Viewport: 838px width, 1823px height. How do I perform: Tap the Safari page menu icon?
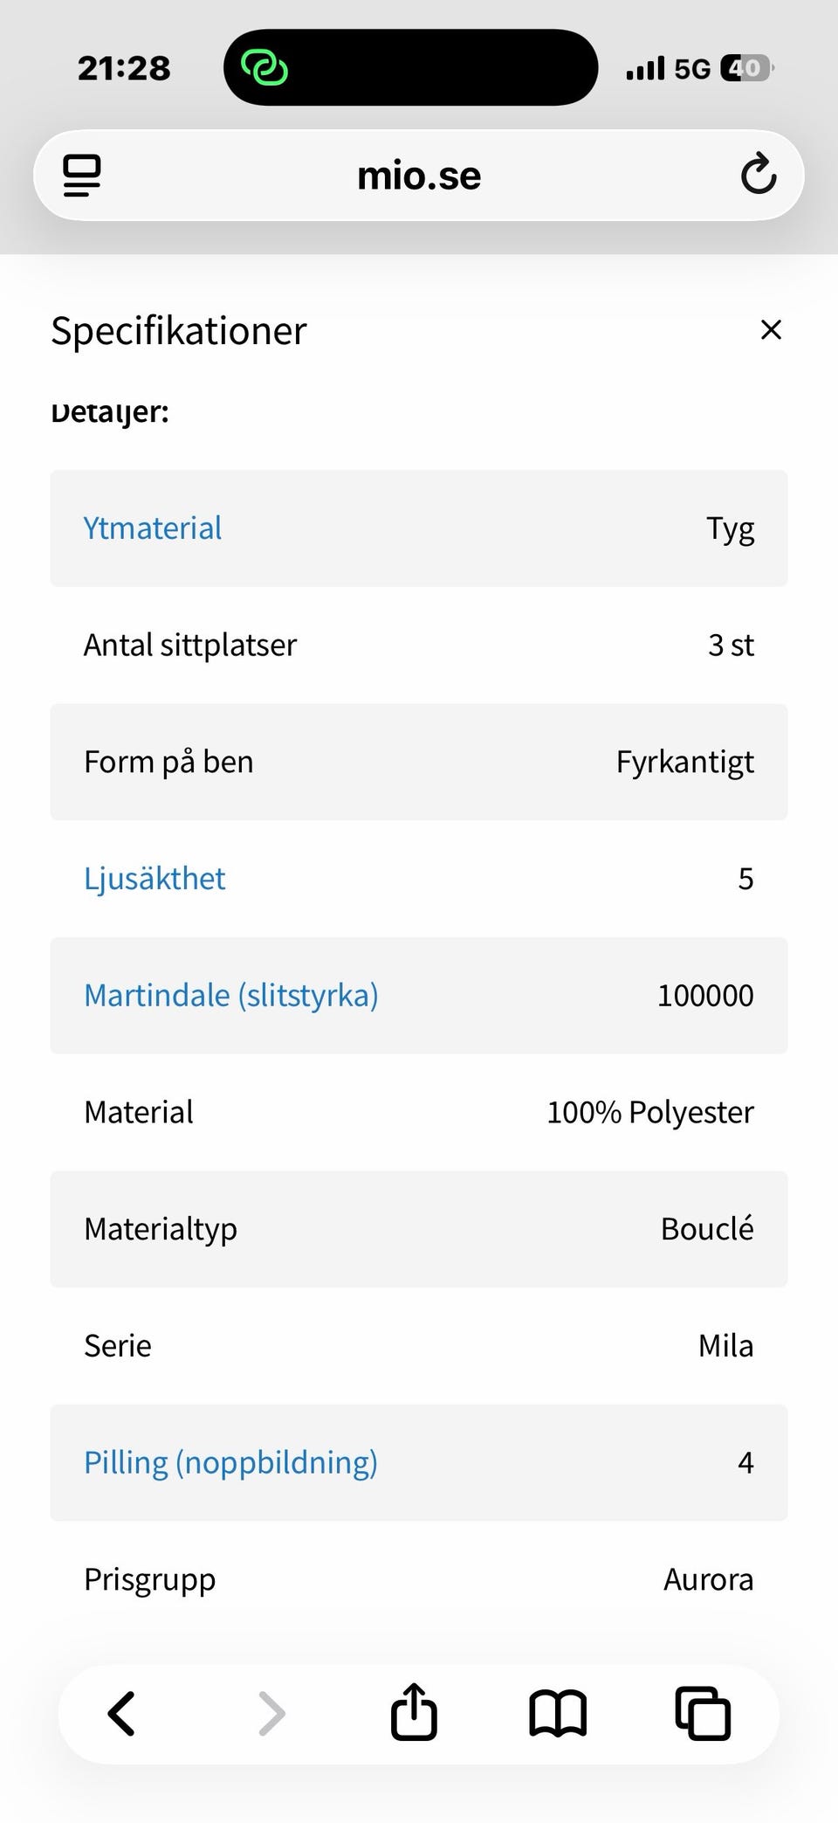[x=82, y=176]
